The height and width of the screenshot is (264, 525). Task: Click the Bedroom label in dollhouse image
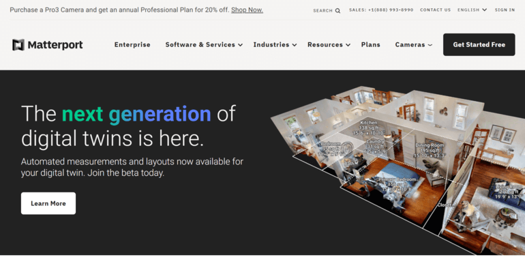click(331, 149)
